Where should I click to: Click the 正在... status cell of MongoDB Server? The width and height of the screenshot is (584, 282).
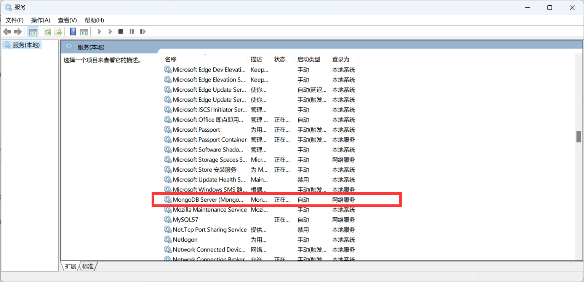coord(282,199)
